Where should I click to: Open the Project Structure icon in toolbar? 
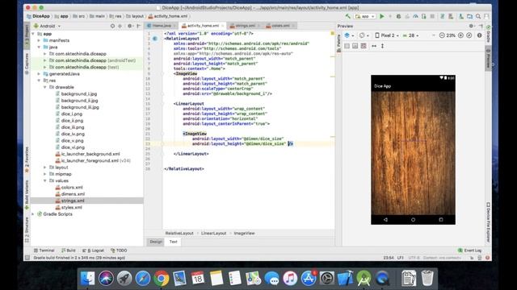click(x=469, y=16)
